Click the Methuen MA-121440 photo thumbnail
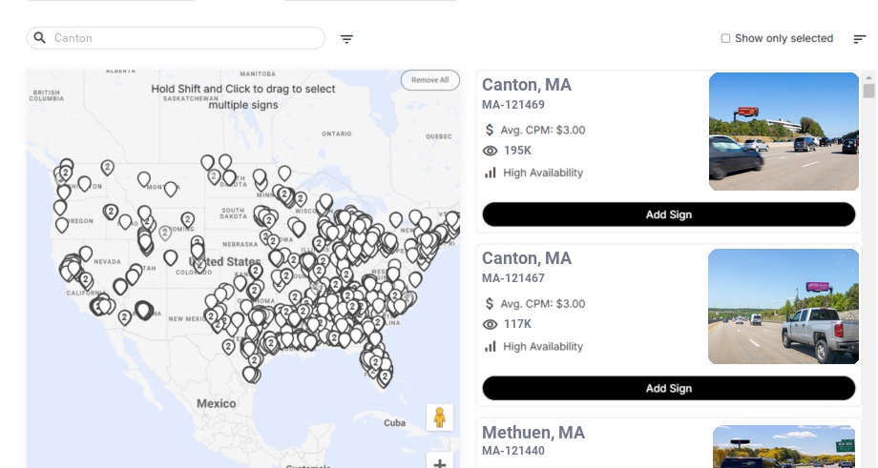The image size is (878, 468). click(x=784, y=447)
